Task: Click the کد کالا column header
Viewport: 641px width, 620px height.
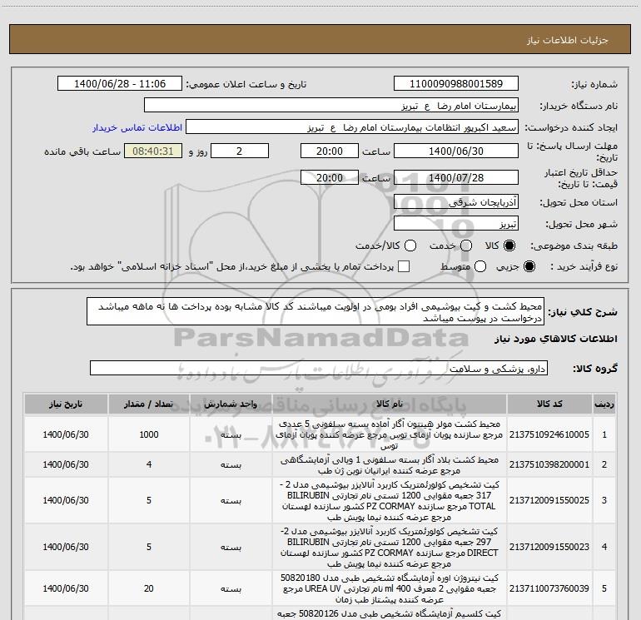Action: [x=549, y=404]
